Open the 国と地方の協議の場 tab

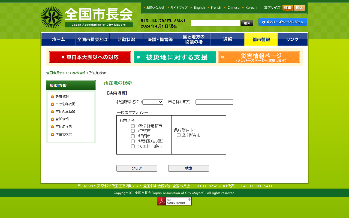(194, 40)
